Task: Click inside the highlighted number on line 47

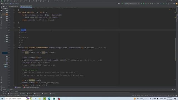Action: click(x=23, y=30)
